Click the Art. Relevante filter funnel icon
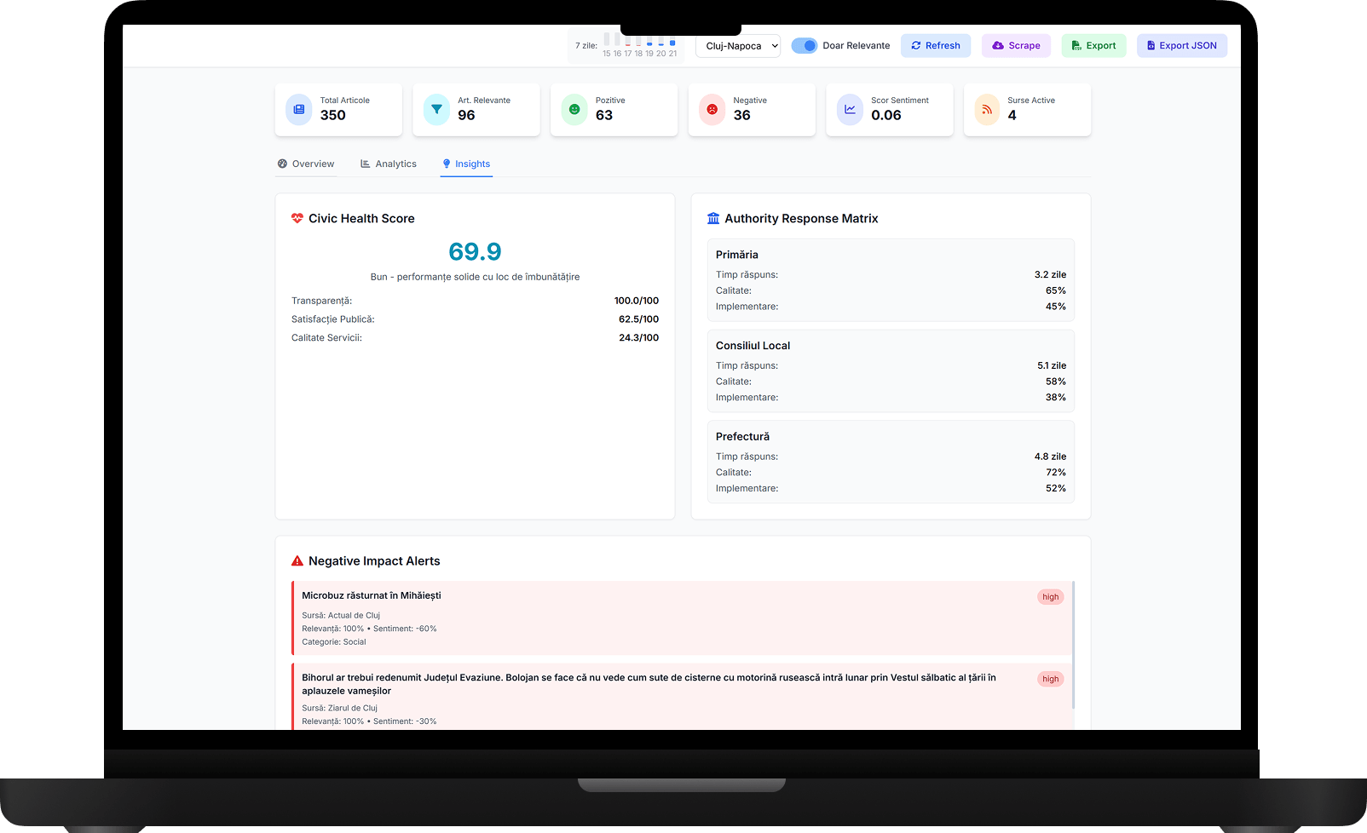1367x833 pixels. [437, 109]
